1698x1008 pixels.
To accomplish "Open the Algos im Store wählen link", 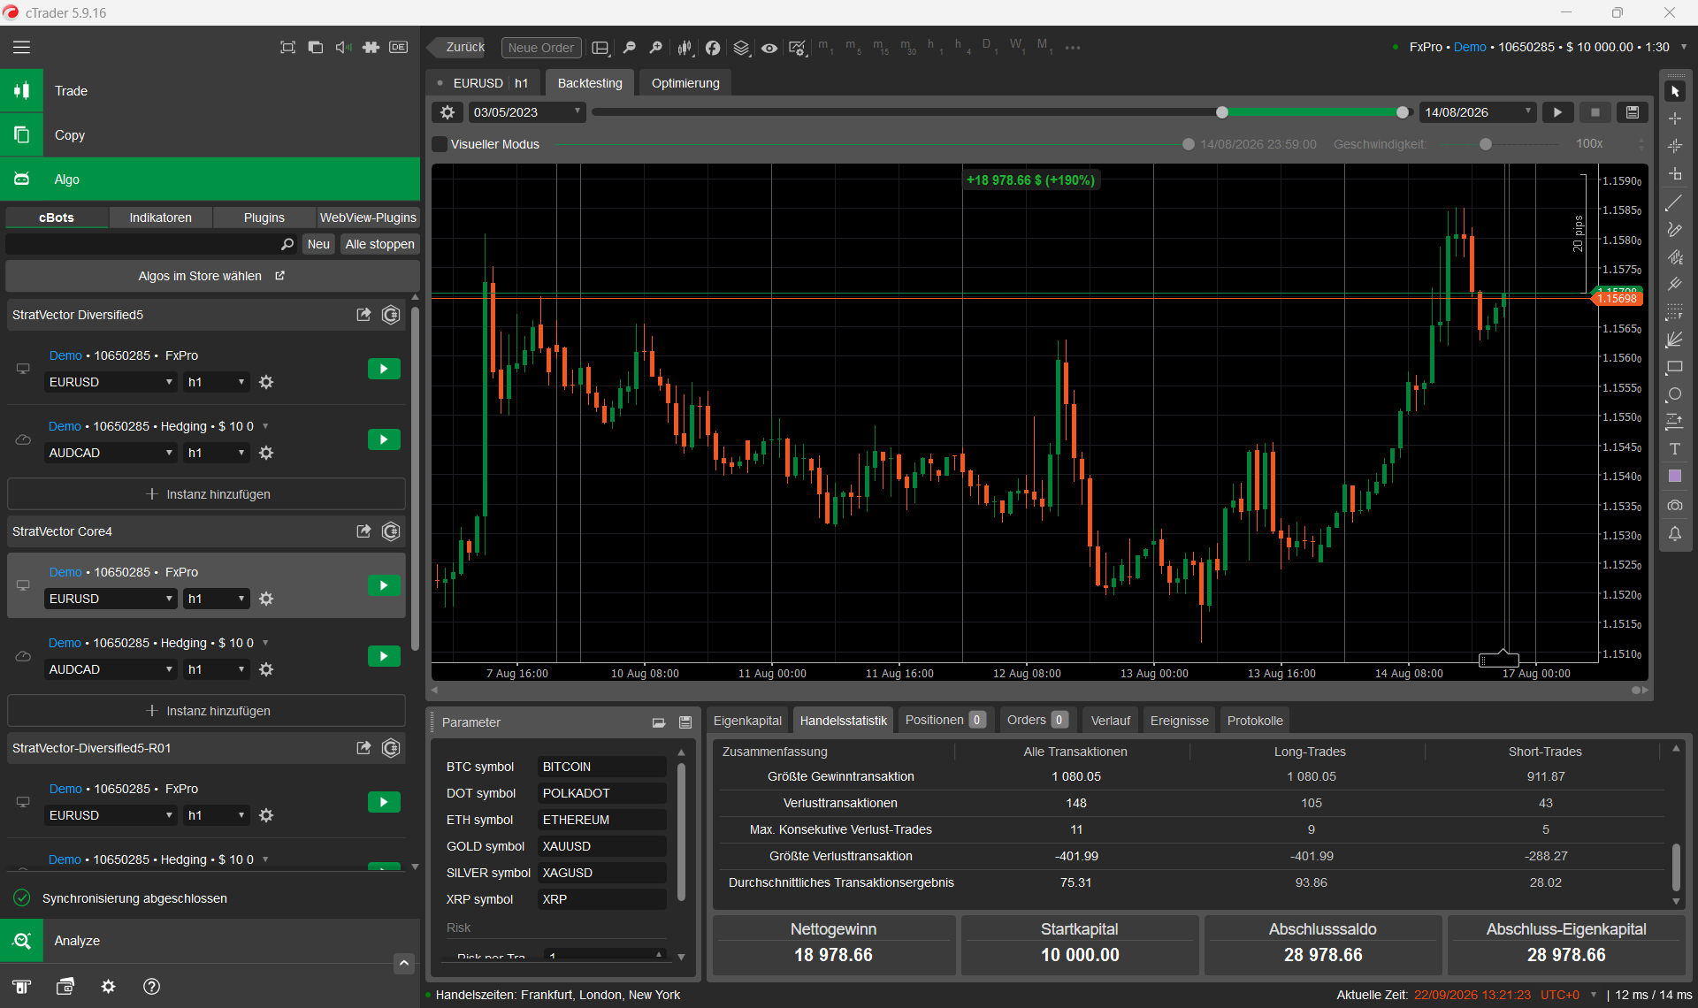I will (x=211, y=276).
